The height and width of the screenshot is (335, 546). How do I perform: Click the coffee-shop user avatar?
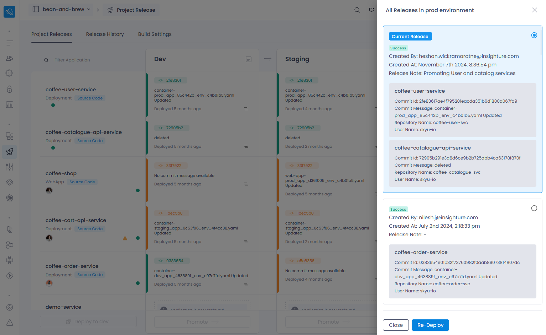tap(49, 190)
